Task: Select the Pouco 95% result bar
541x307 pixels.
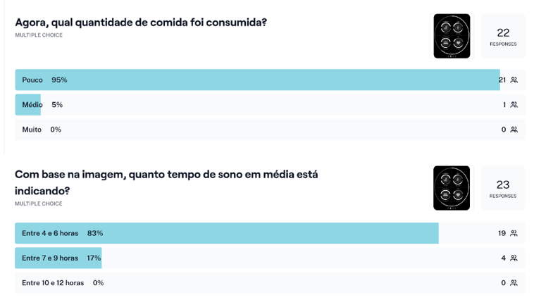Action: point(257,80)
